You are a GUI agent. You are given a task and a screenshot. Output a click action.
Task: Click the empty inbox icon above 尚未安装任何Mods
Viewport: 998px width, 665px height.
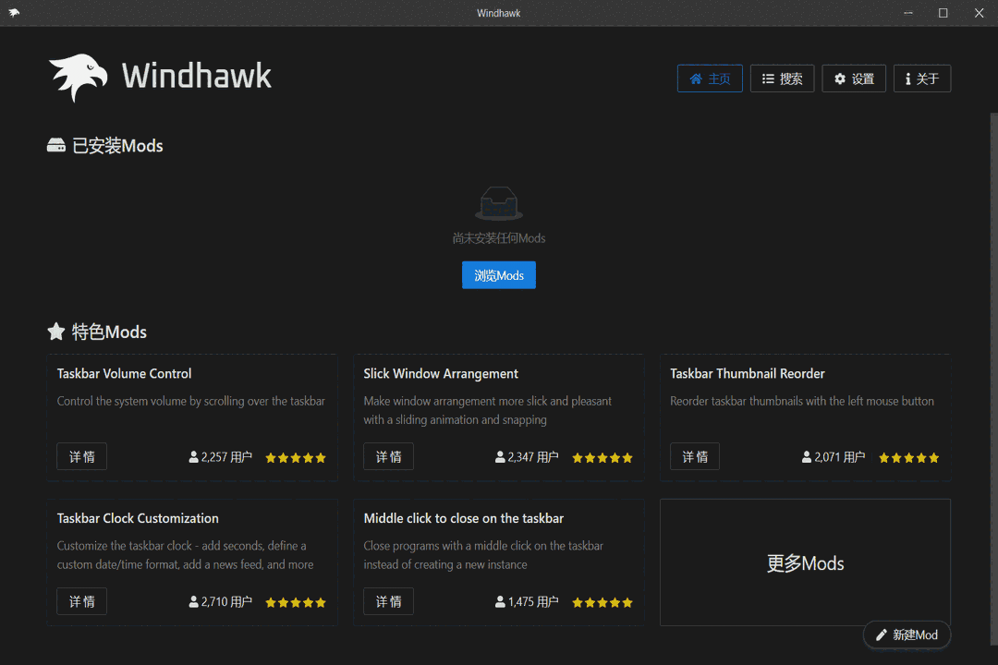[499, 202]
